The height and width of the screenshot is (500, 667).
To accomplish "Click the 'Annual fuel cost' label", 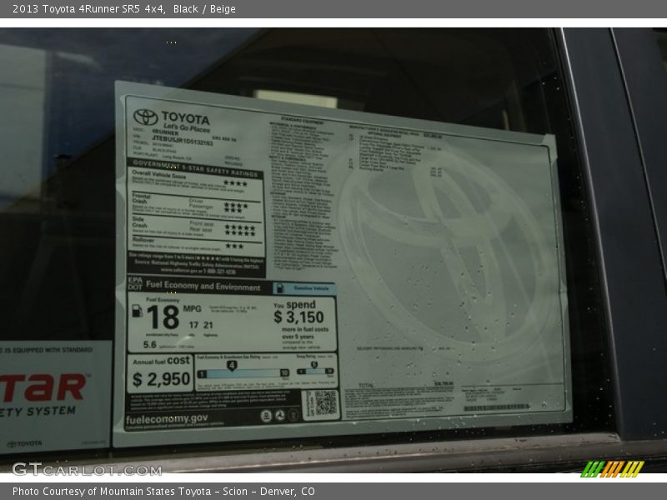I will pos(161,361).
